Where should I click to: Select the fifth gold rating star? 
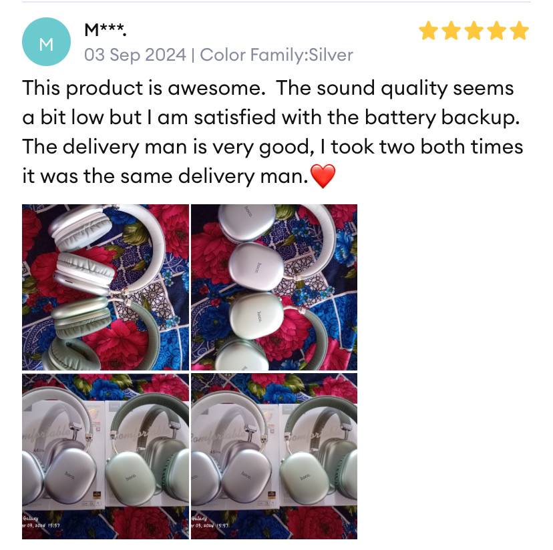coord(519,30)
